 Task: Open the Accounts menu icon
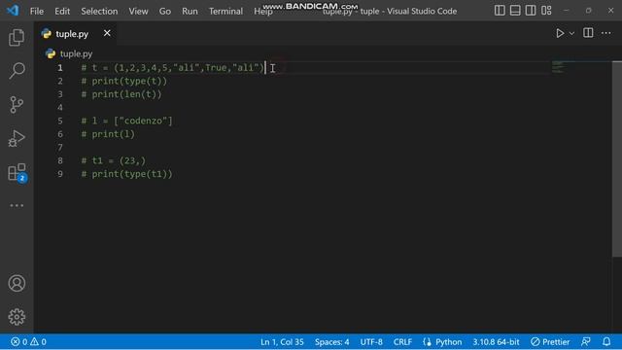17,283
